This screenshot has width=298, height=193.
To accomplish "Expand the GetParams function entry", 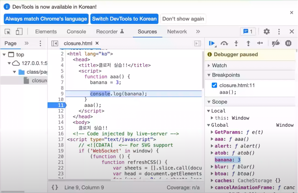I will [x=212, y=132].
